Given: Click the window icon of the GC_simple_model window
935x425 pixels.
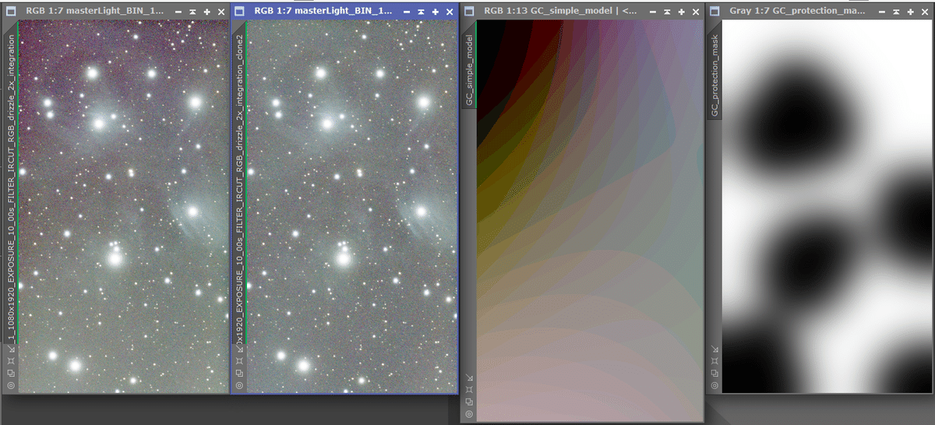Looking at the screenshot, I should coord(470,12).
